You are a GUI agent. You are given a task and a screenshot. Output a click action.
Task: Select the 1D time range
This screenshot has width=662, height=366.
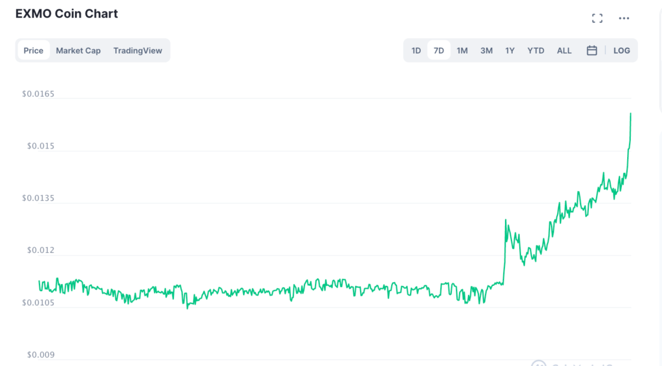tap(416, 50)
